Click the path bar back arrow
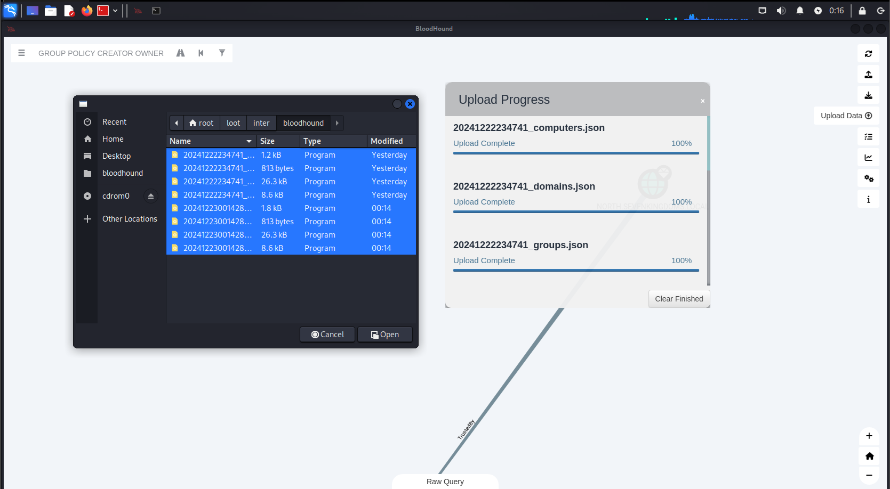The height and width of the screenshot is (489, 890). pyautogui.click(x=177, y=123)
